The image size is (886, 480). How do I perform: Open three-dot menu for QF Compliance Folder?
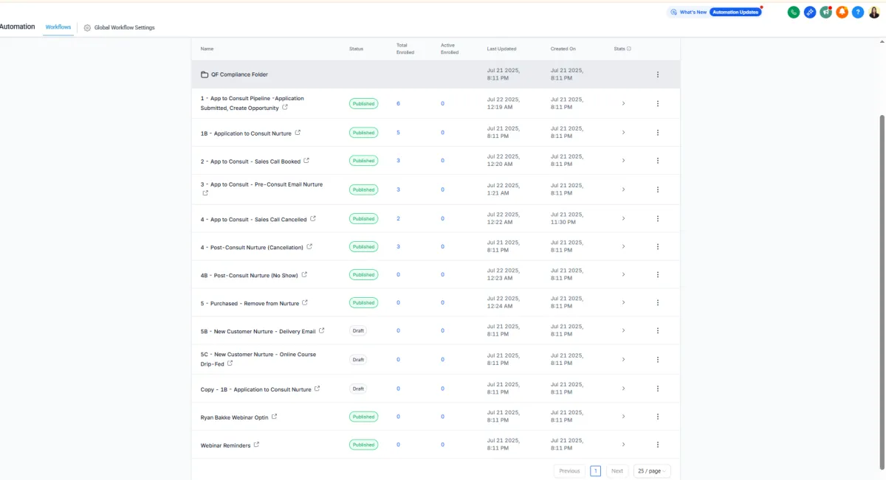(x=658, y=74)
